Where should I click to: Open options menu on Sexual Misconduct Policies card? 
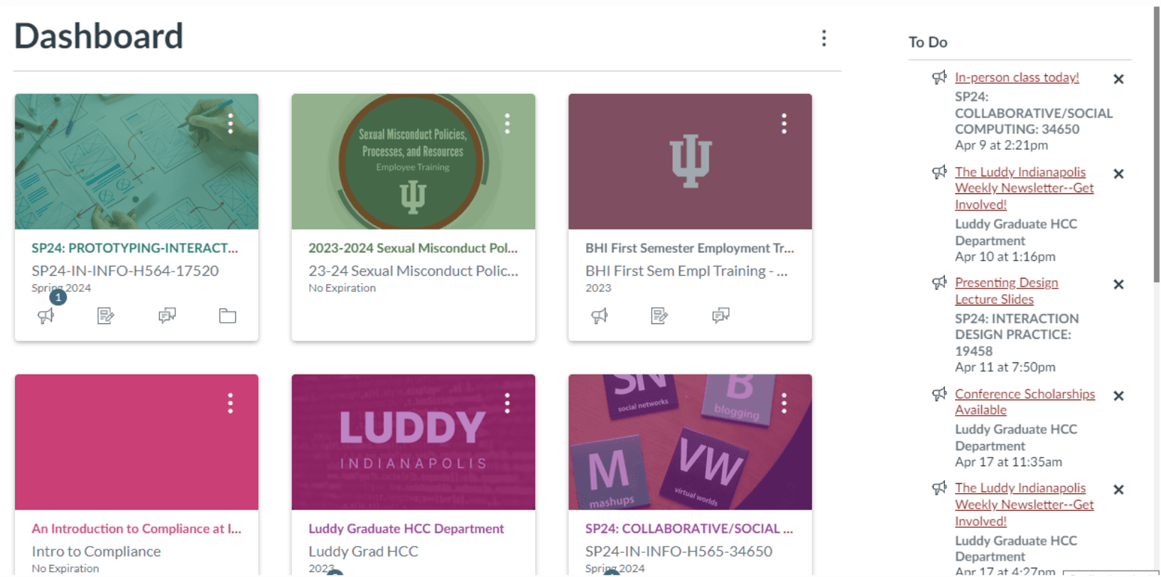[507, 124]
